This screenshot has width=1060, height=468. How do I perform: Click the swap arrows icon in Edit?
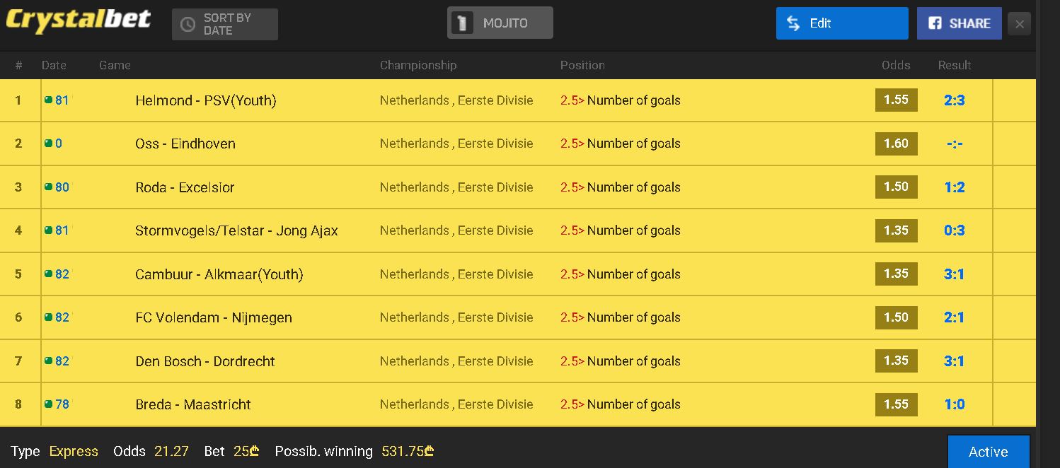point(793,23)
